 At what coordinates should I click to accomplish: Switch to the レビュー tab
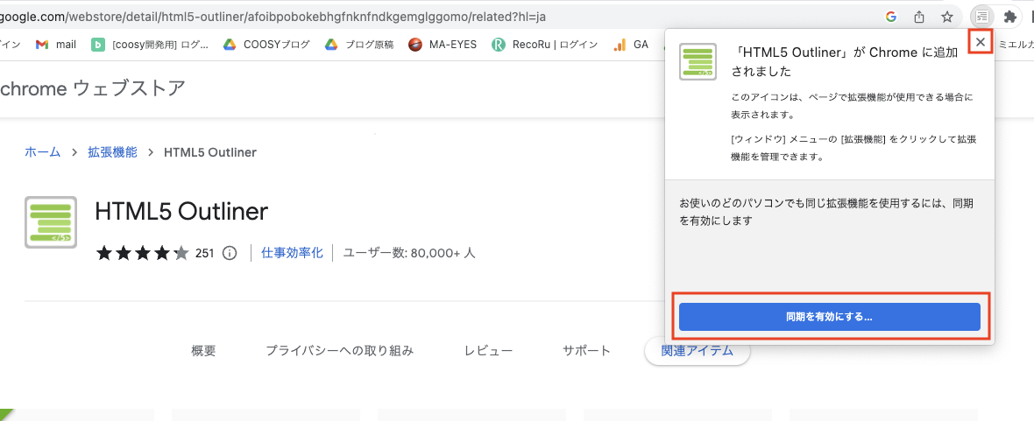click(x=489, y=350)
